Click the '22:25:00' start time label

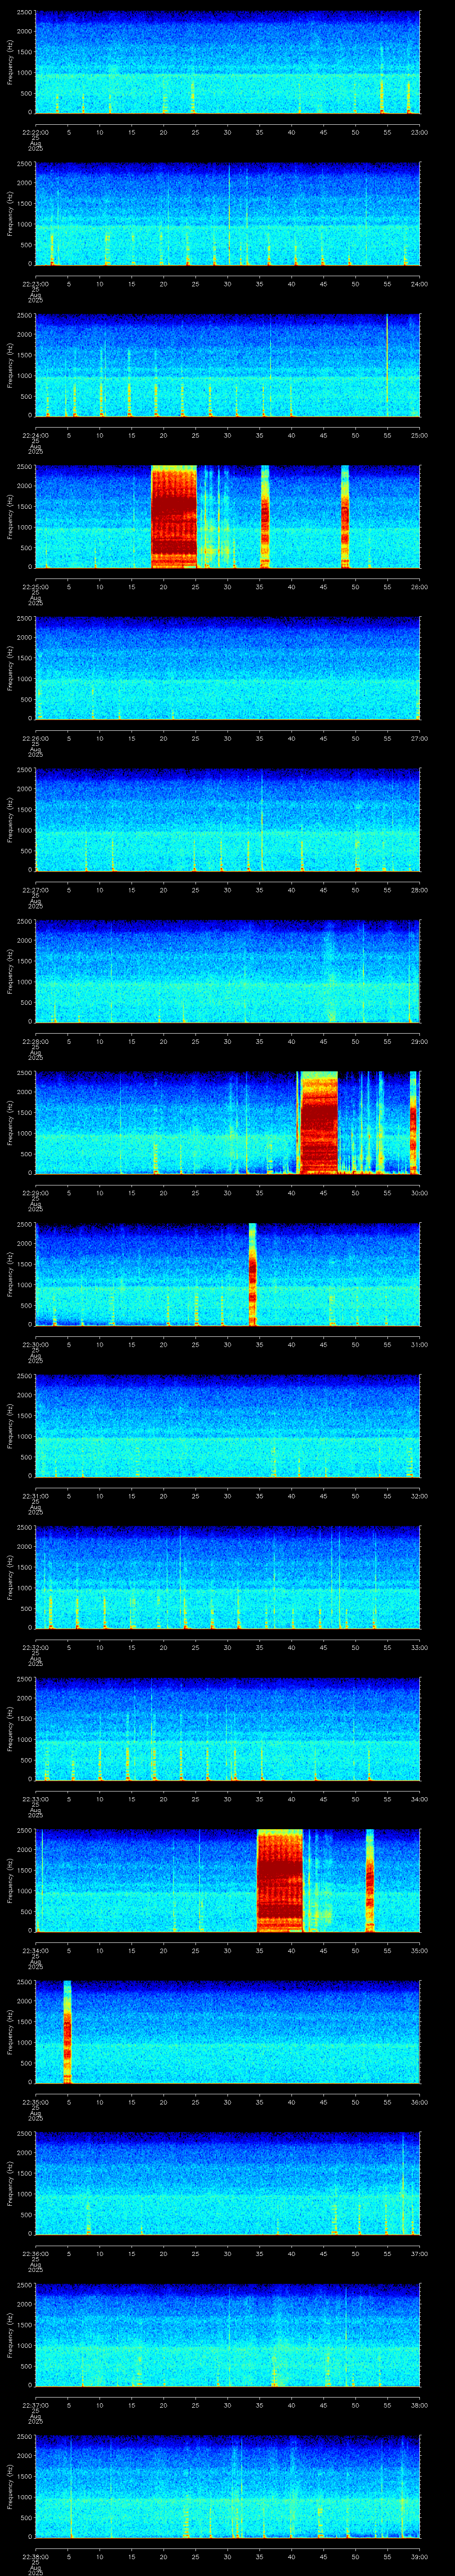[36, 586]
